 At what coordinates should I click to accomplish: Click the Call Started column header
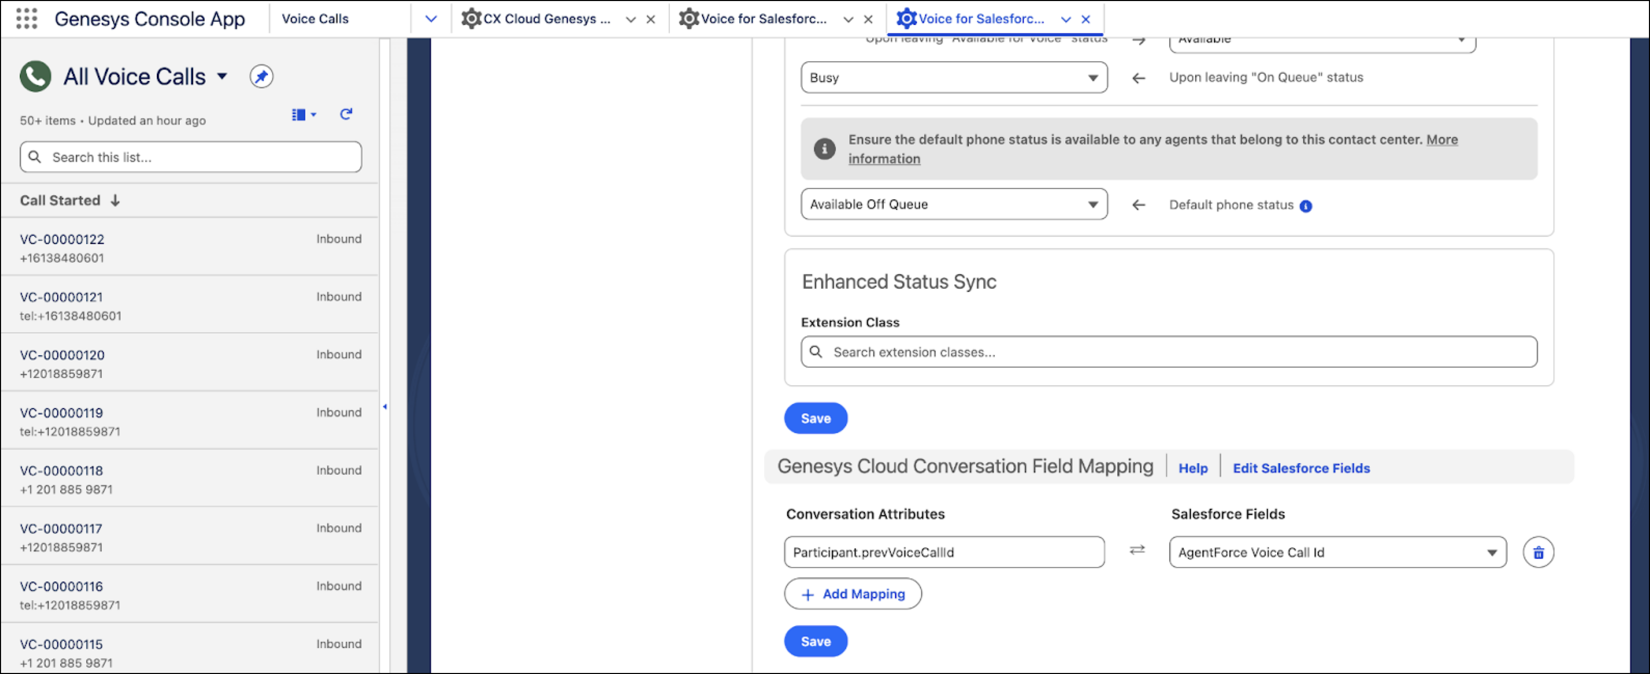[x=60, y=200]
